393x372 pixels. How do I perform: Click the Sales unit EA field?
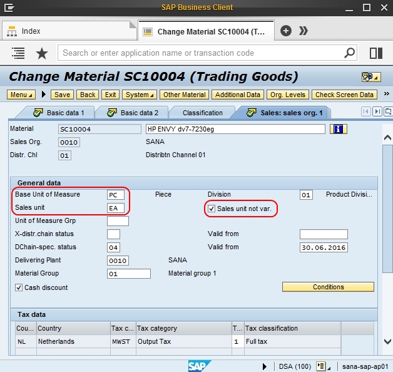[x=116, y=208]
